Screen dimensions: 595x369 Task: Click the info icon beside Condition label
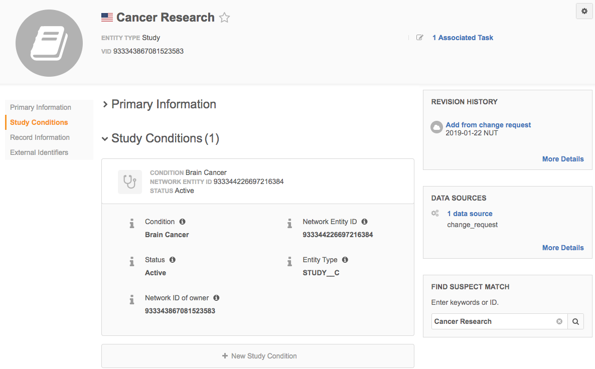tap(182, 222)
